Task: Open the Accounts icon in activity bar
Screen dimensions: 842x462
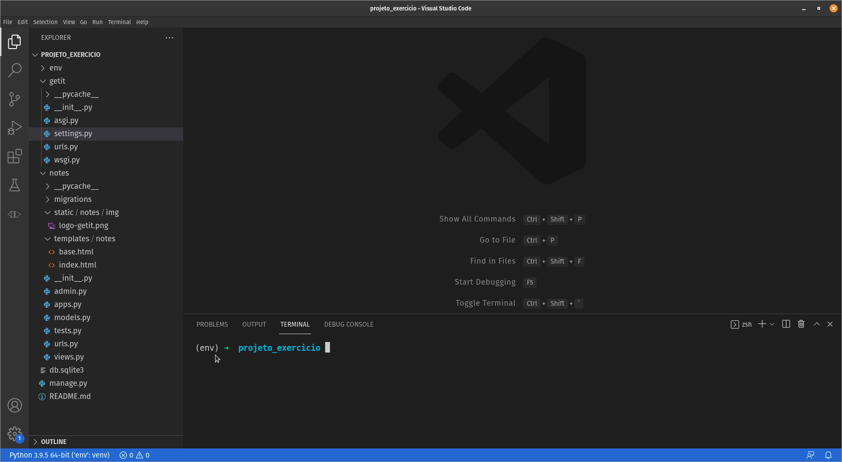Action: click(x=14, y=406)
